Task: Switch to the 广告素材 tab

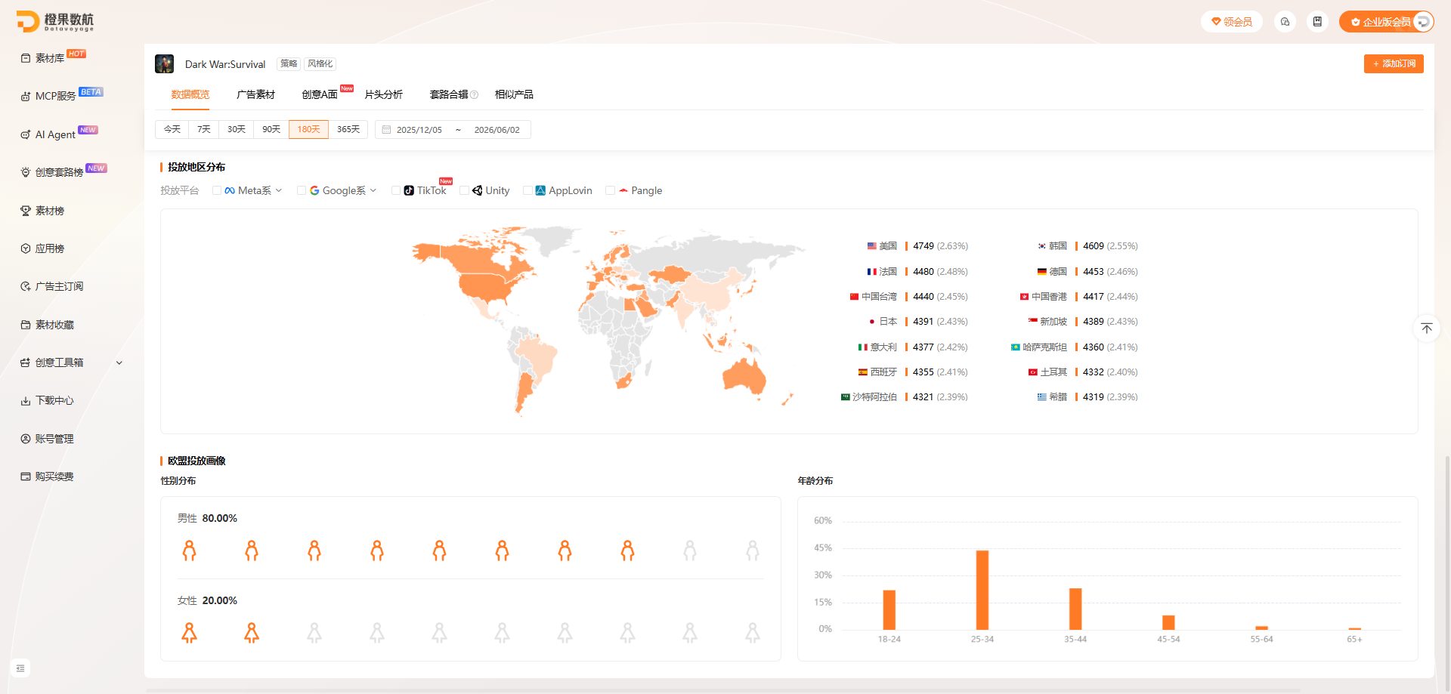Action: pos(255,95)
